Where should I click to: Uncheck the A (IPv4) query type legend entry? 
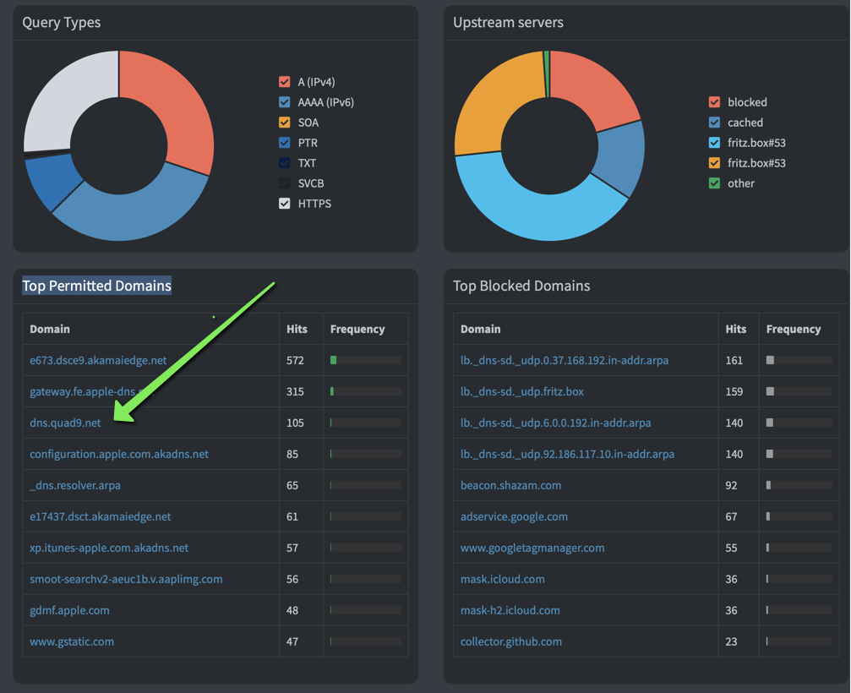tap(284, 81)
